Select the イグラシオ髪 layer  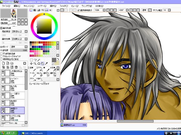(13, 118)
